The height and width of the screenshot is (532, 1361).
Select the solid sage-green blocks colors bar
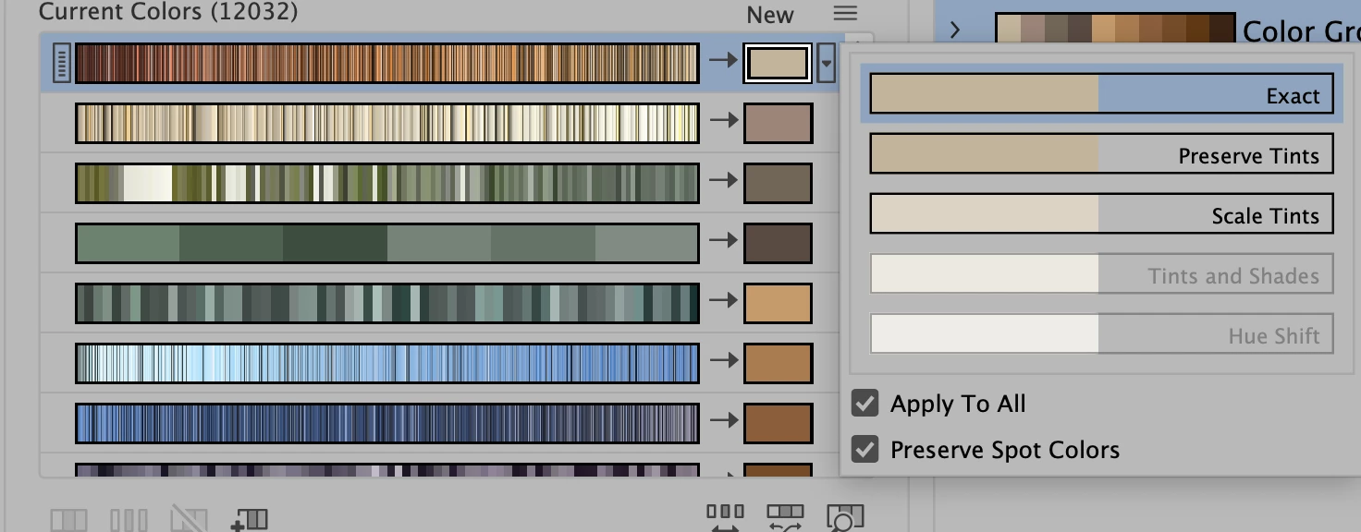(386, 243)
